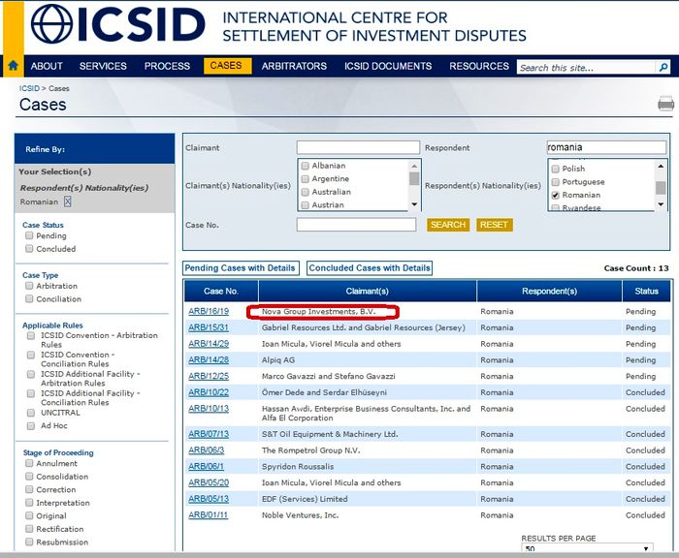The width and height of the screenshot is (679, 558).
Task: Check the Concluded case status filter
Action: click(x=29, y=249)
